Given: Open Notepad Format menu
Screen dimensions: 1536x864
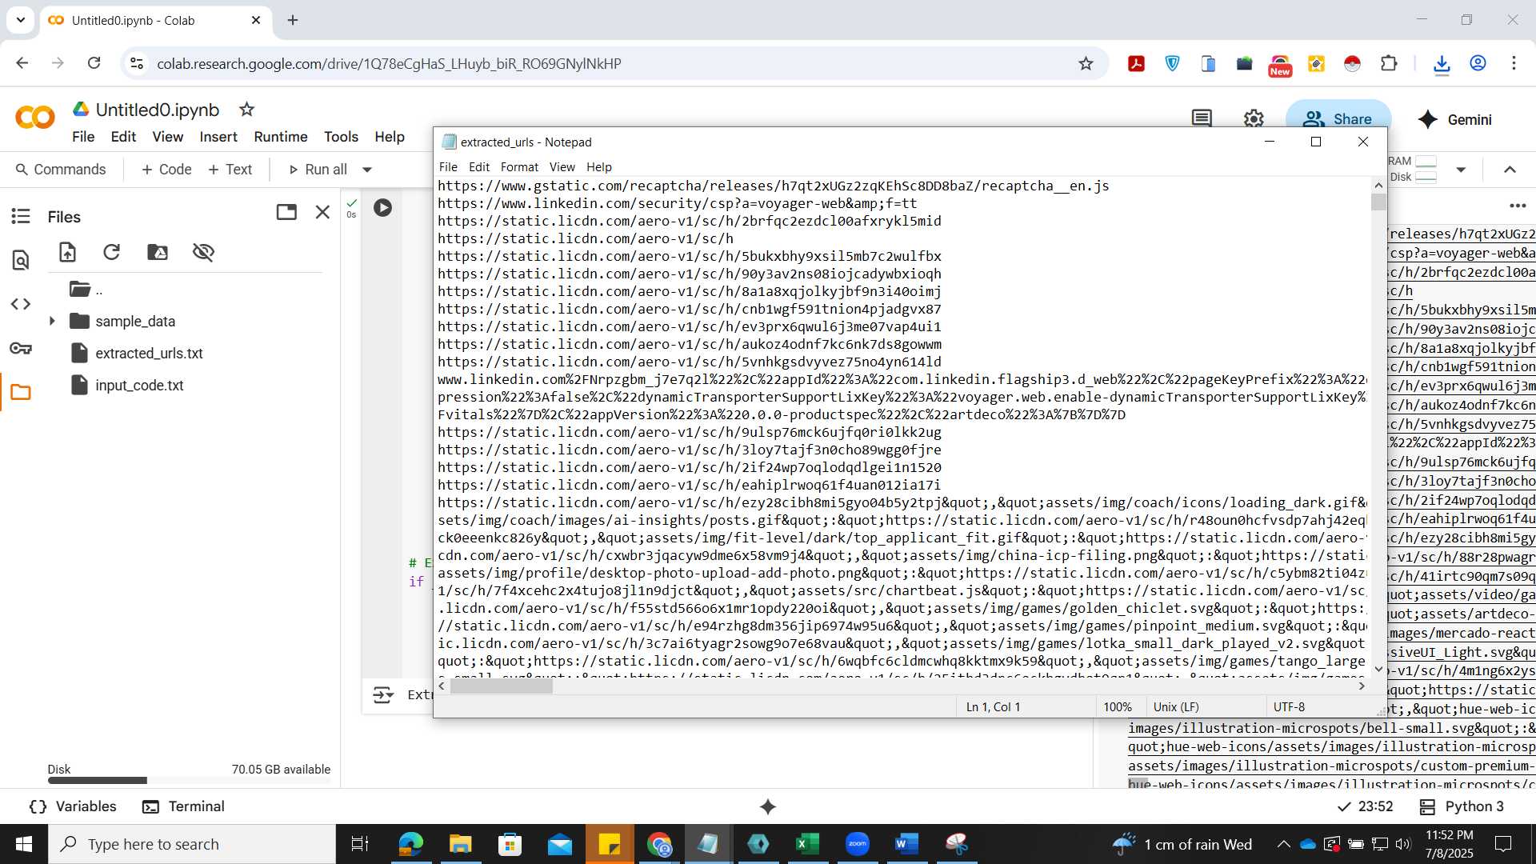Looking at the screenshot, I should click(x=519, y=166).
